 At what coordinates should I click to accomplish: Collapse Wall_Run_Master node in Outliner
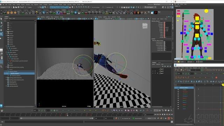click(x=6, y=71)
